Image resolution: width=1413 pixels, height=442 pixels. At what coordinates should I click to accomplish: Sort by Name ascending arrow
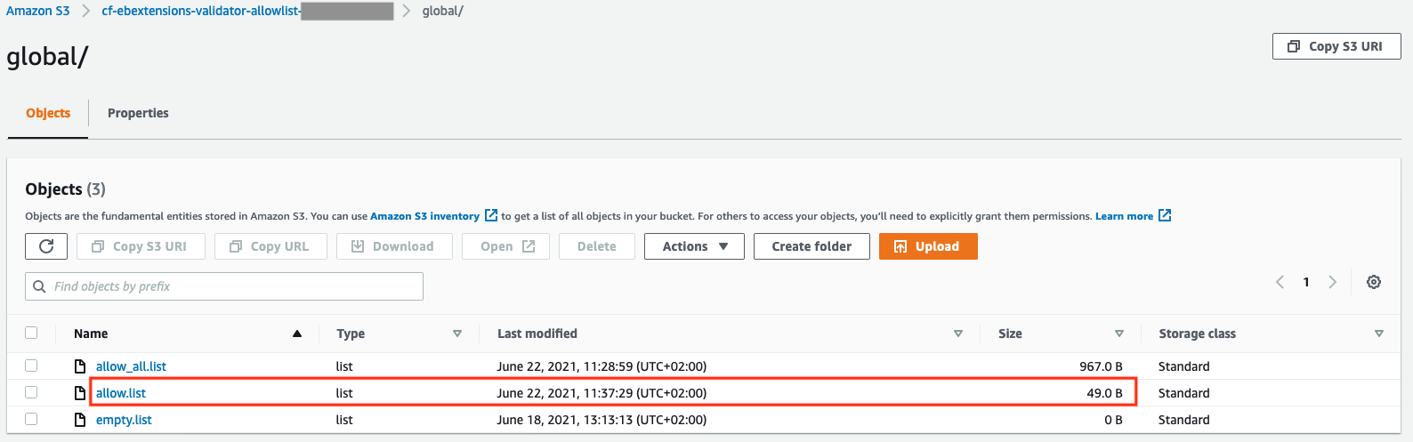(x=297, y=334)
